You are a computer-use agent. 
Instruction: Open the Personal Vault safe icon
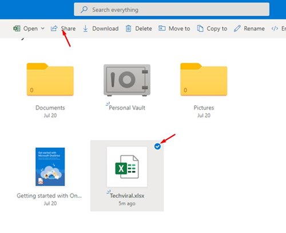(127, 80)
